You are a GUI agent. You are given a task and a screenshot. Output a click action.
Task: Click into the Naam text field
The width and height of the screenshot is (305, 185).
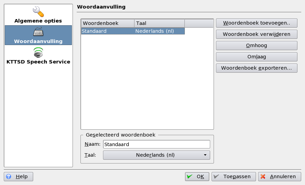[x=156, y=144]
